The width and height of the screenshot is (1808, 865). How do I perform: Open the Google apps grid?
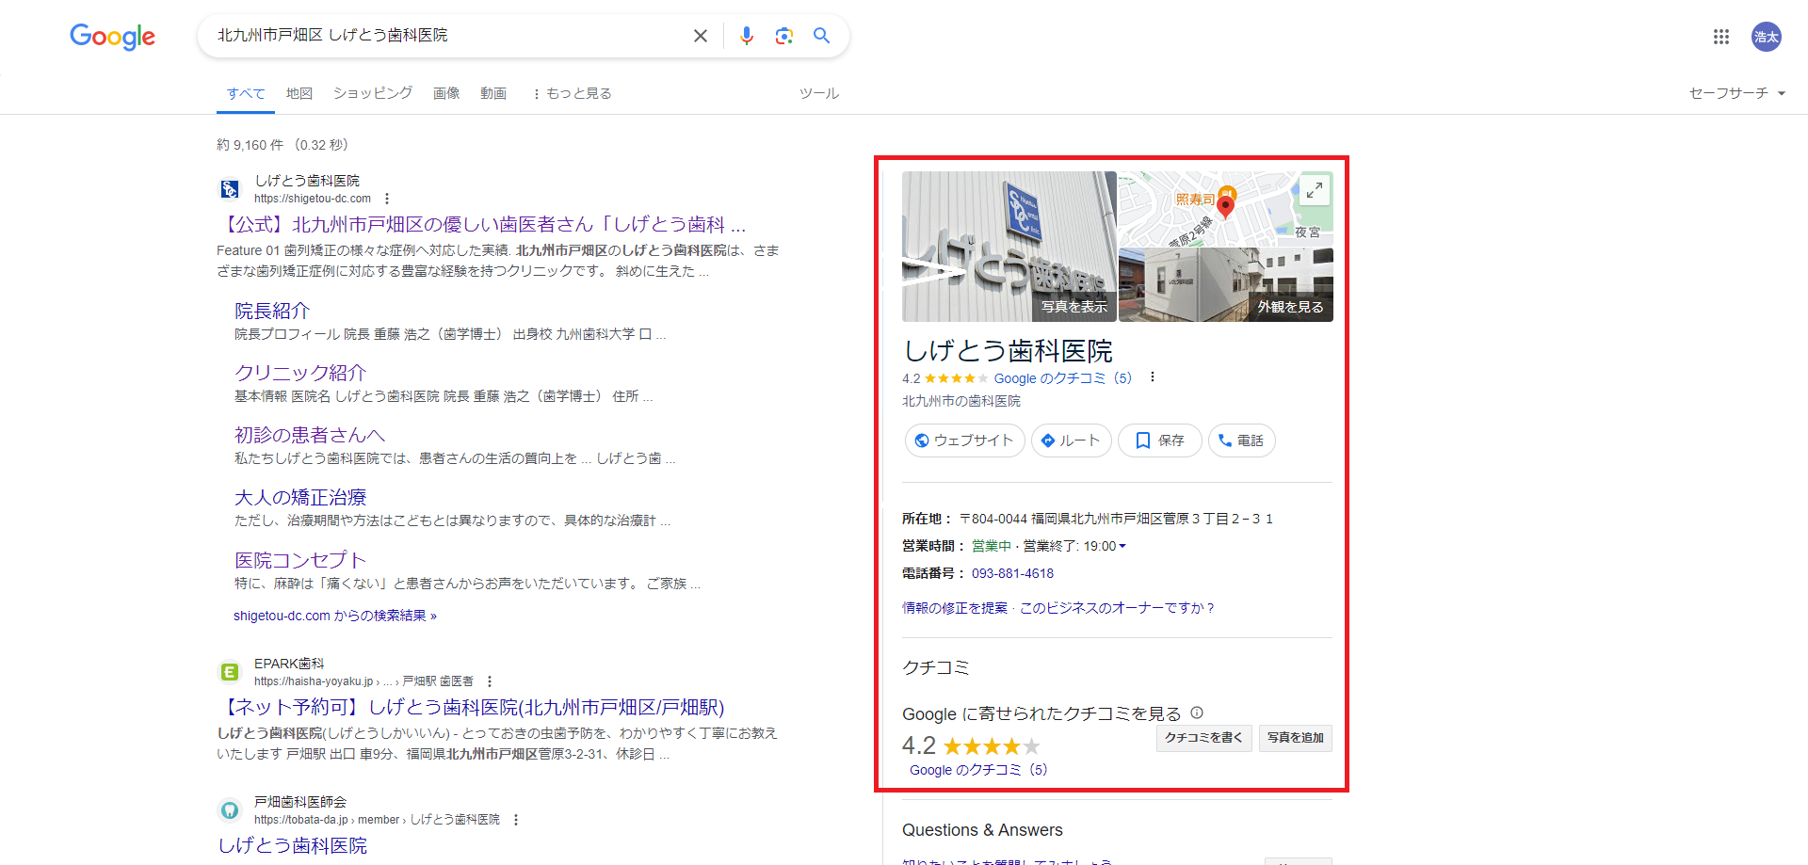click(1721, 37)
